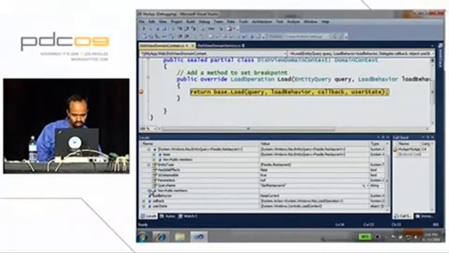Collapse the Load method outlining marker

coord(148,77)
